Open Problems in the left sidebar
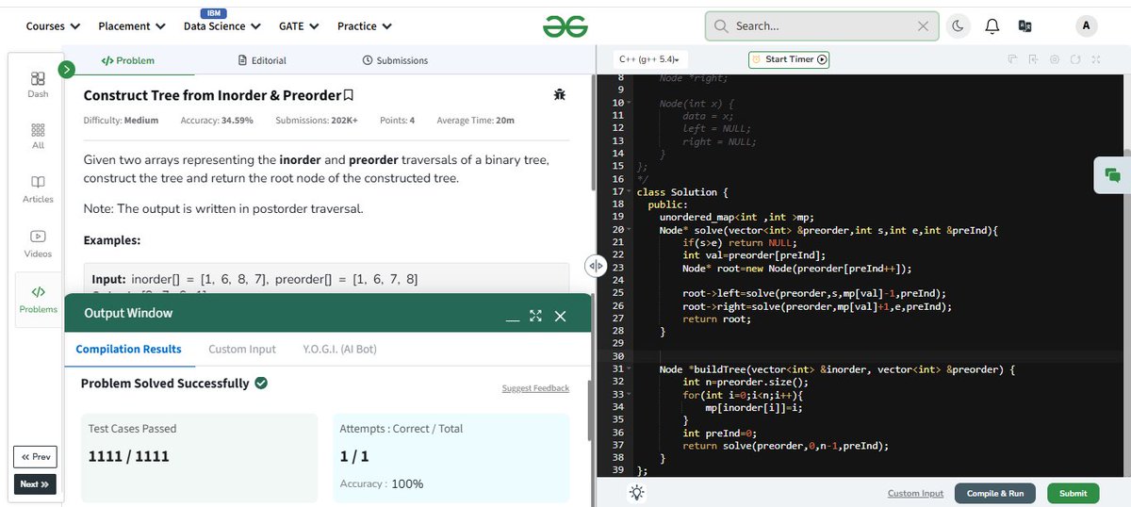 coord(38,299)
